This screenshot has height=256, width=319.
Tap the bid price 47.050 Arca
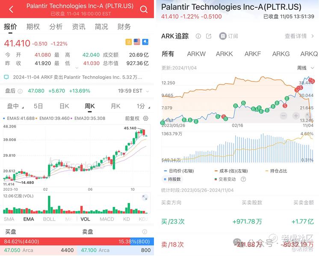[18, 250]
